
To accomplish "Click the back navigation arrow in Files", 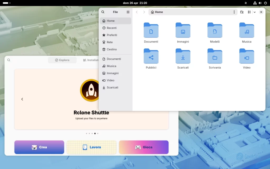I will [x=137, y=12].
